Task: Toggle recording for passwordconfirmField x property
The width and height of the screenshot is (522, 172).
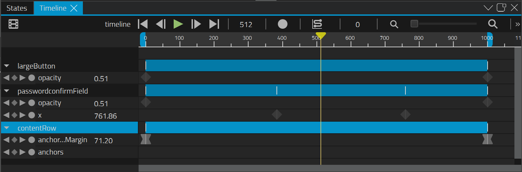Action: 32,115
